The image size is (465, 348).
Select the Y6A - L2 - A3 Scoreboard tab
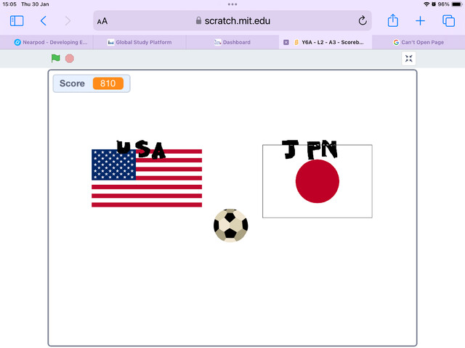coord(325,42)
